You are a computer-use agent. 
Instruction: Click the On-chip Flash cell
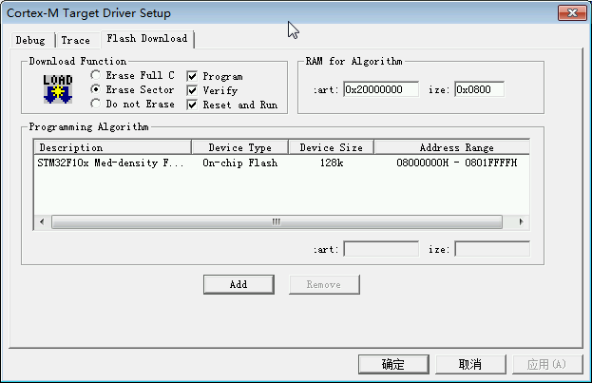(240, 163)
